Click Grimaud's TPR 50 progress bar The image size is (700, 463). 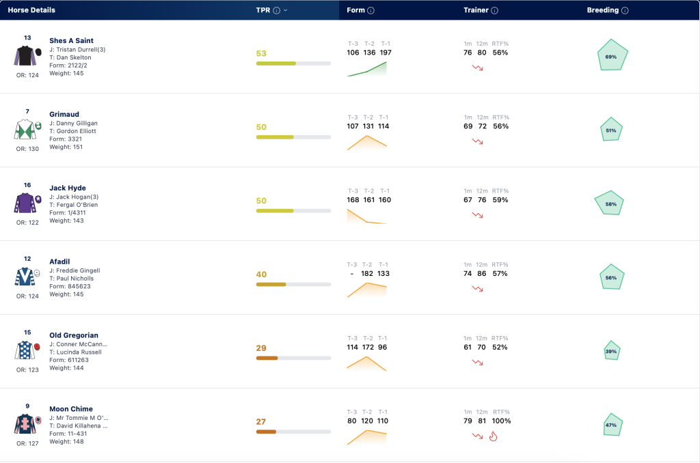click(293, 137)
